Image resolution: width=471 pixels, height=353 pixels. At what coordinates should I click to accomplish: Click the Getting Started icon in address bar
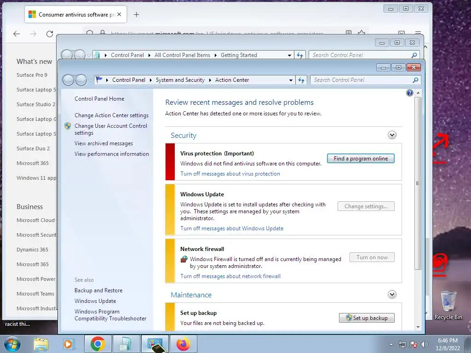[x=97, y=55]
